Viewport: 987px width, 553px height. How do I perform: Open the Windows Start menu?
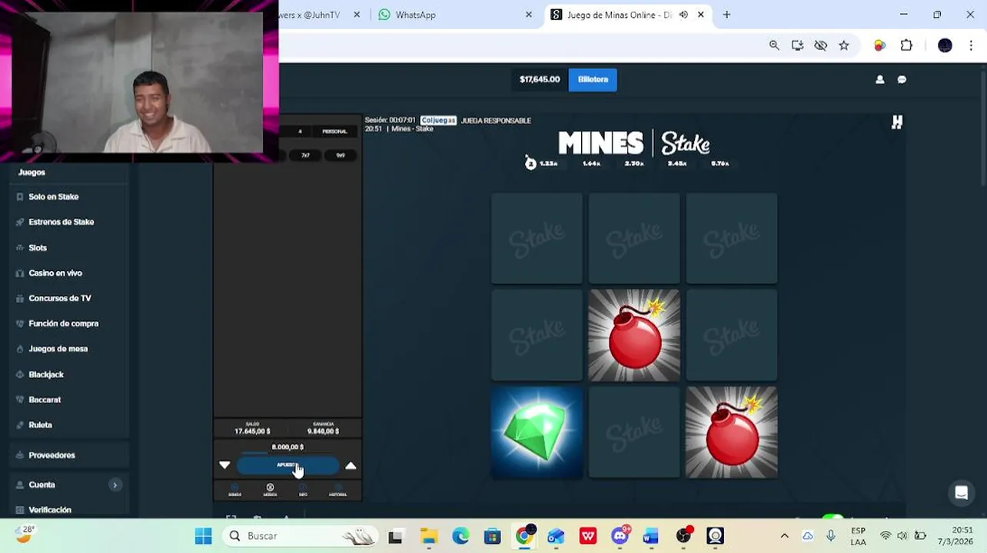[203, 536]
